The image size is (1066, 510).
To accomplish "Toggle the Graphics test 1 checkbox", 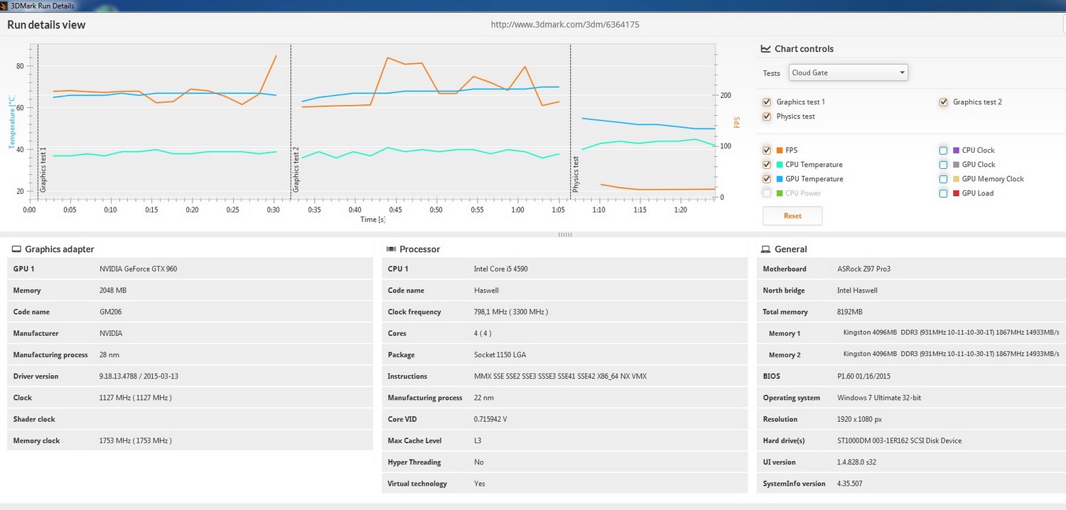I will pos(767,102).
